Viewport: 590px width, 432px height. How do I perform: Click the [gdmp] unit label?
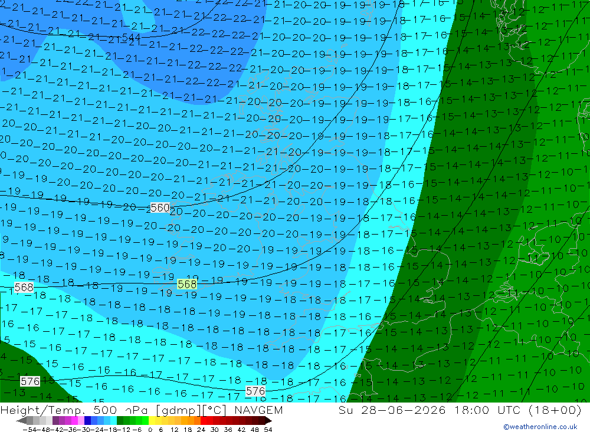click(179, 410)
